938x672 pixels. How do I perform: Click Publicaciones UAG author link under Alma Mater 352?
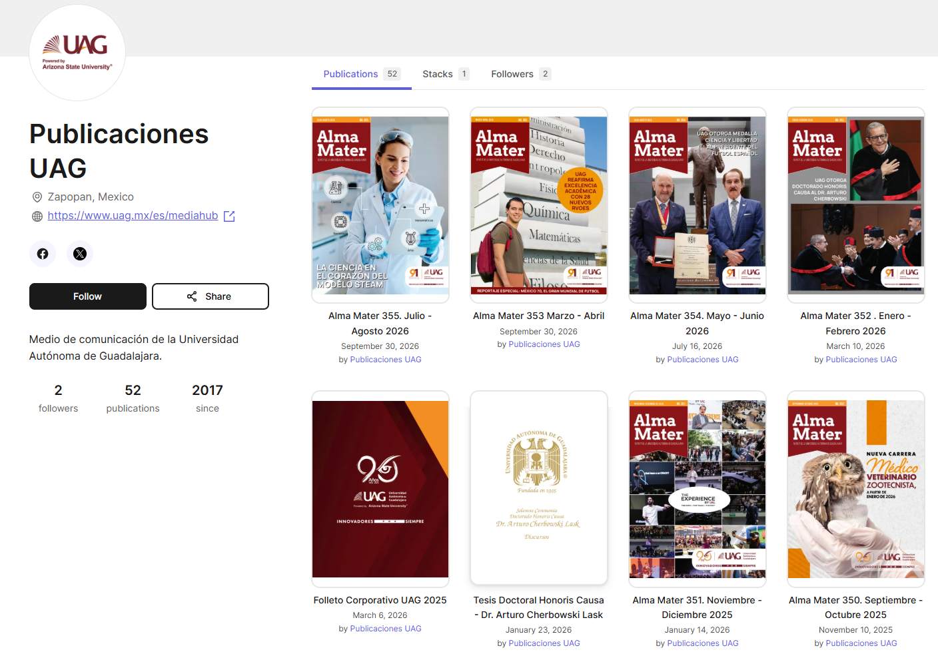(861, 360)
